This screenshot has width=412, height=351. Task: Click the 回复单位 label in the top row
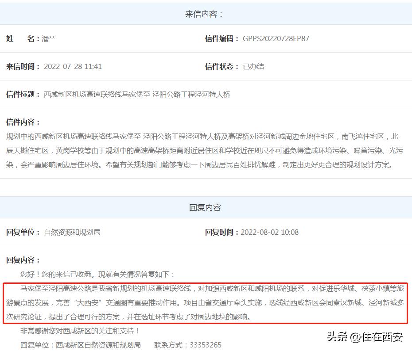[23, 232]
